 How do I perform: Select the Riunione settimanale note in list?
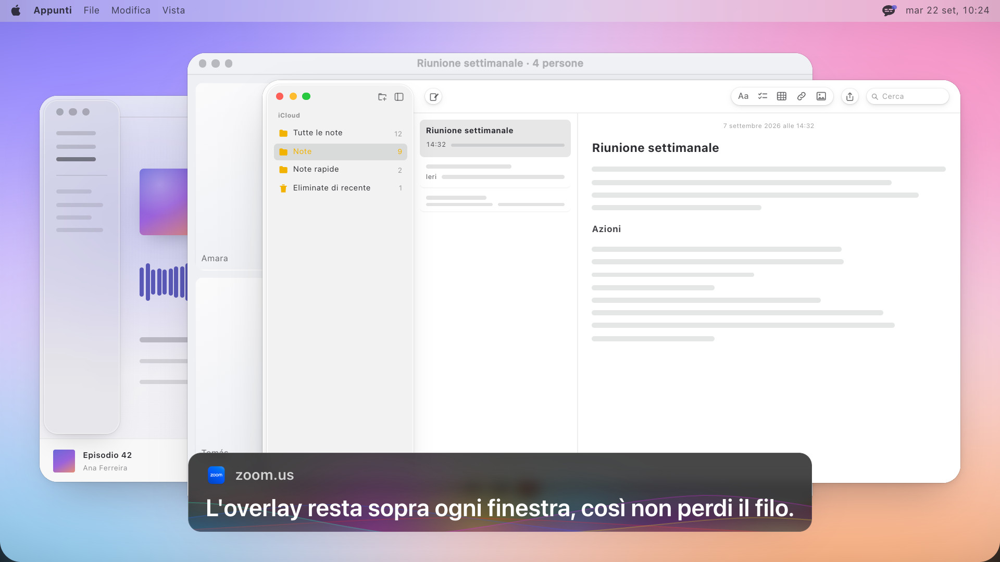tap(495, 138)
